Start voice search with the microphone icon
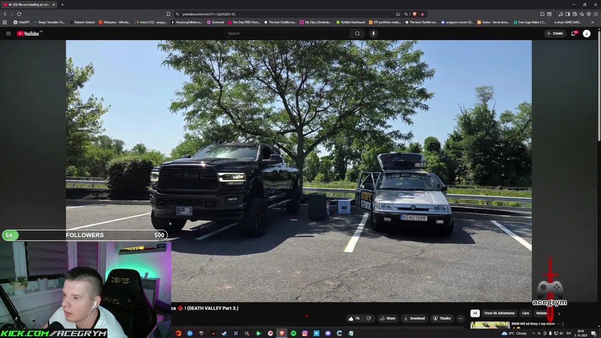 tap(373, 33)
